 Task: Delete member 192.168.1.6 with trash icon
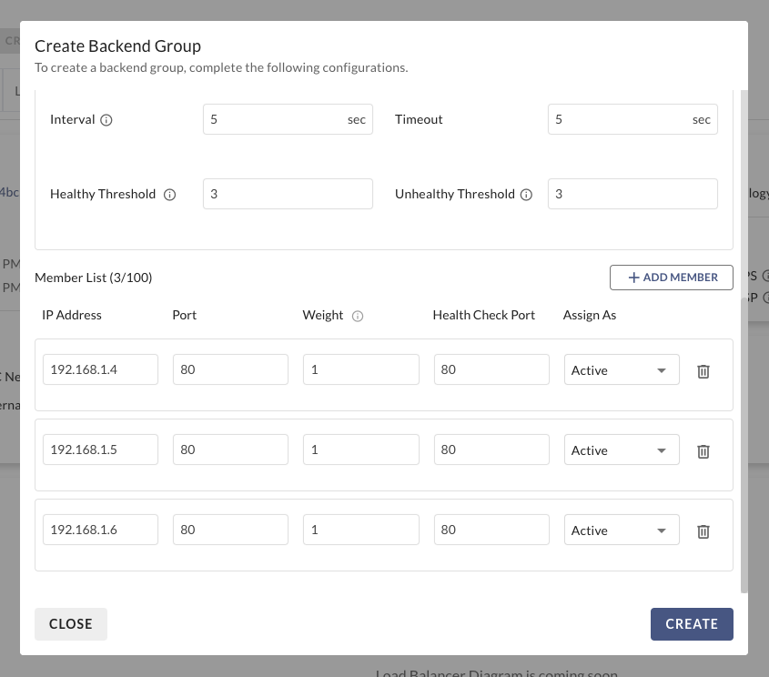pos(703,531)
